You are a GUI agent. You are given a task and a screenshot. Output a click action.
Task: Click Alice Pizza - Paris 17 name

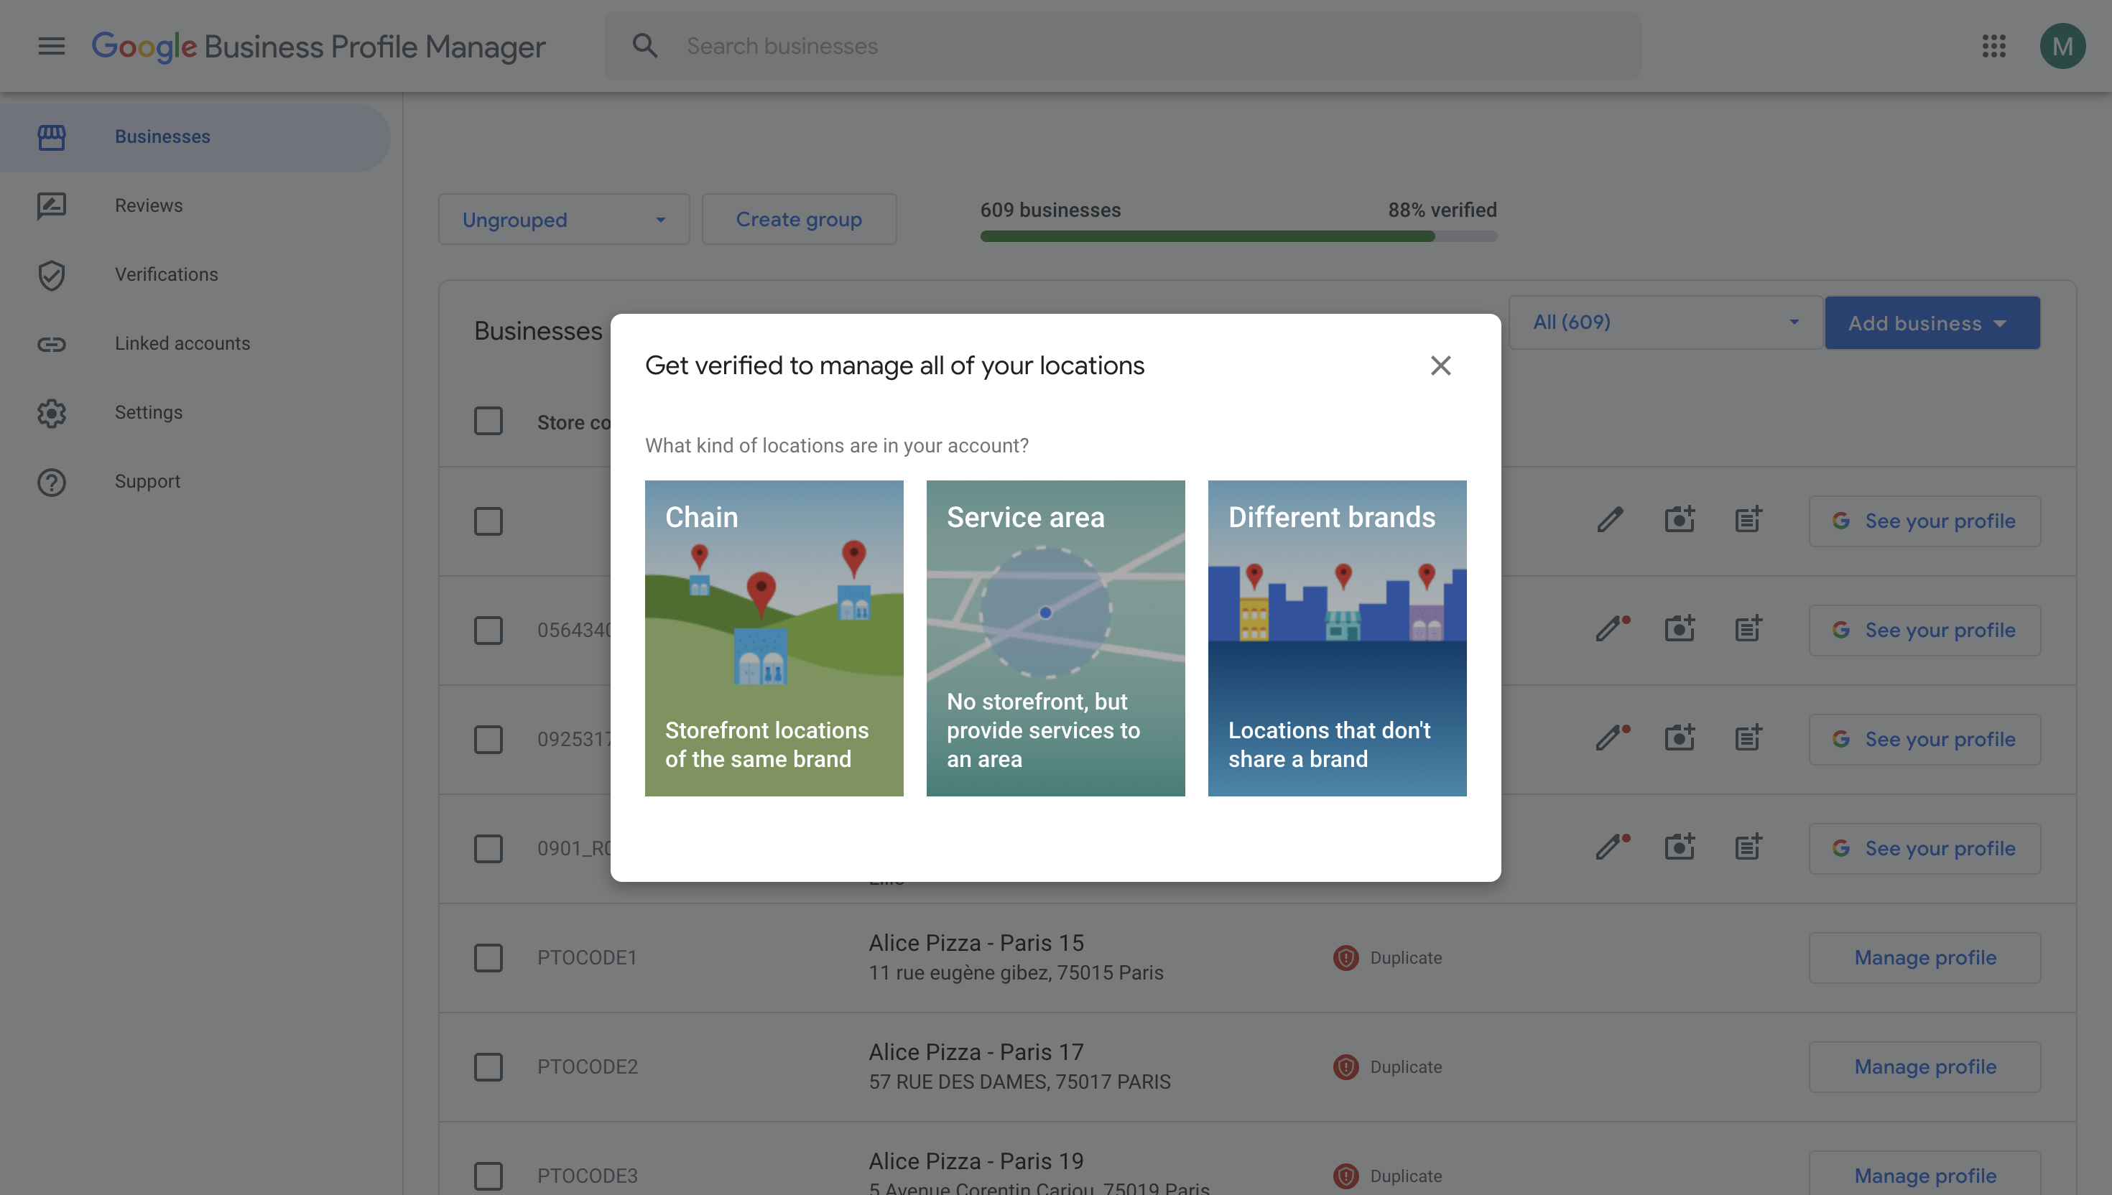(976, 1052)
